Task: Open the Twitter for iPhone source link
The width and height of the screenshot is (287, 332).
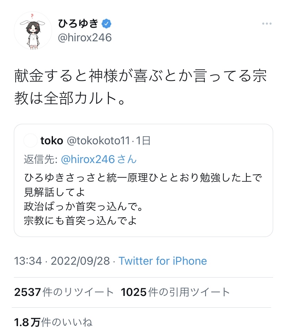Action: [x=163, y=261]
